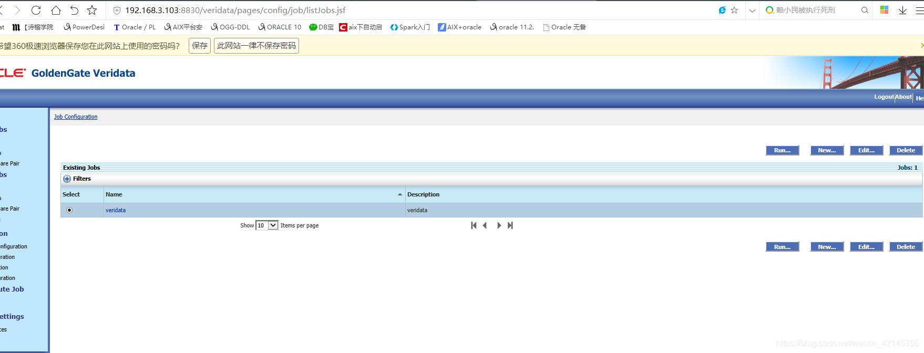Click the bottom New... button
Image resolution: width=924 pixels, height=353 pixels.
[827, 247]
